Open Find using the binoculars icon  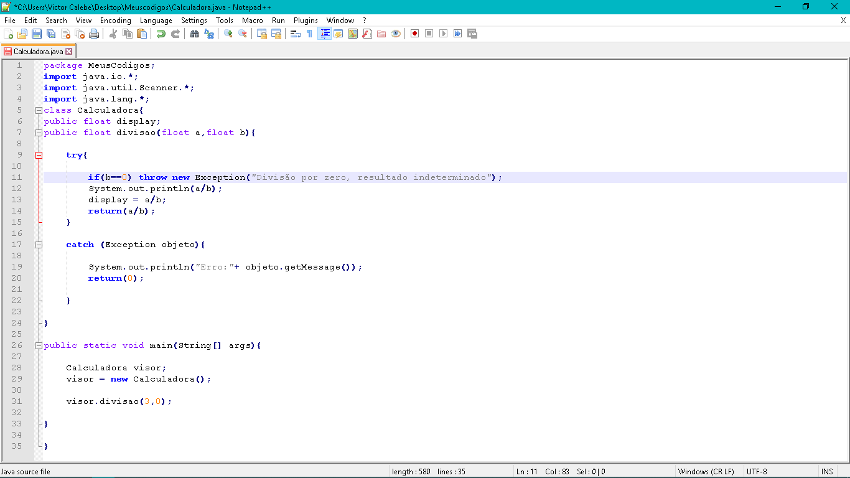tap(195, 34)
